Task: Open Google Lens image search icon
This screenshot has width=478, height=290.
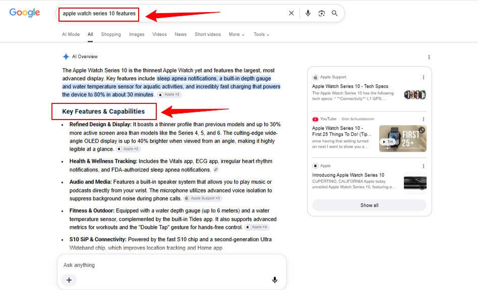Action: [x=321, y=13]
